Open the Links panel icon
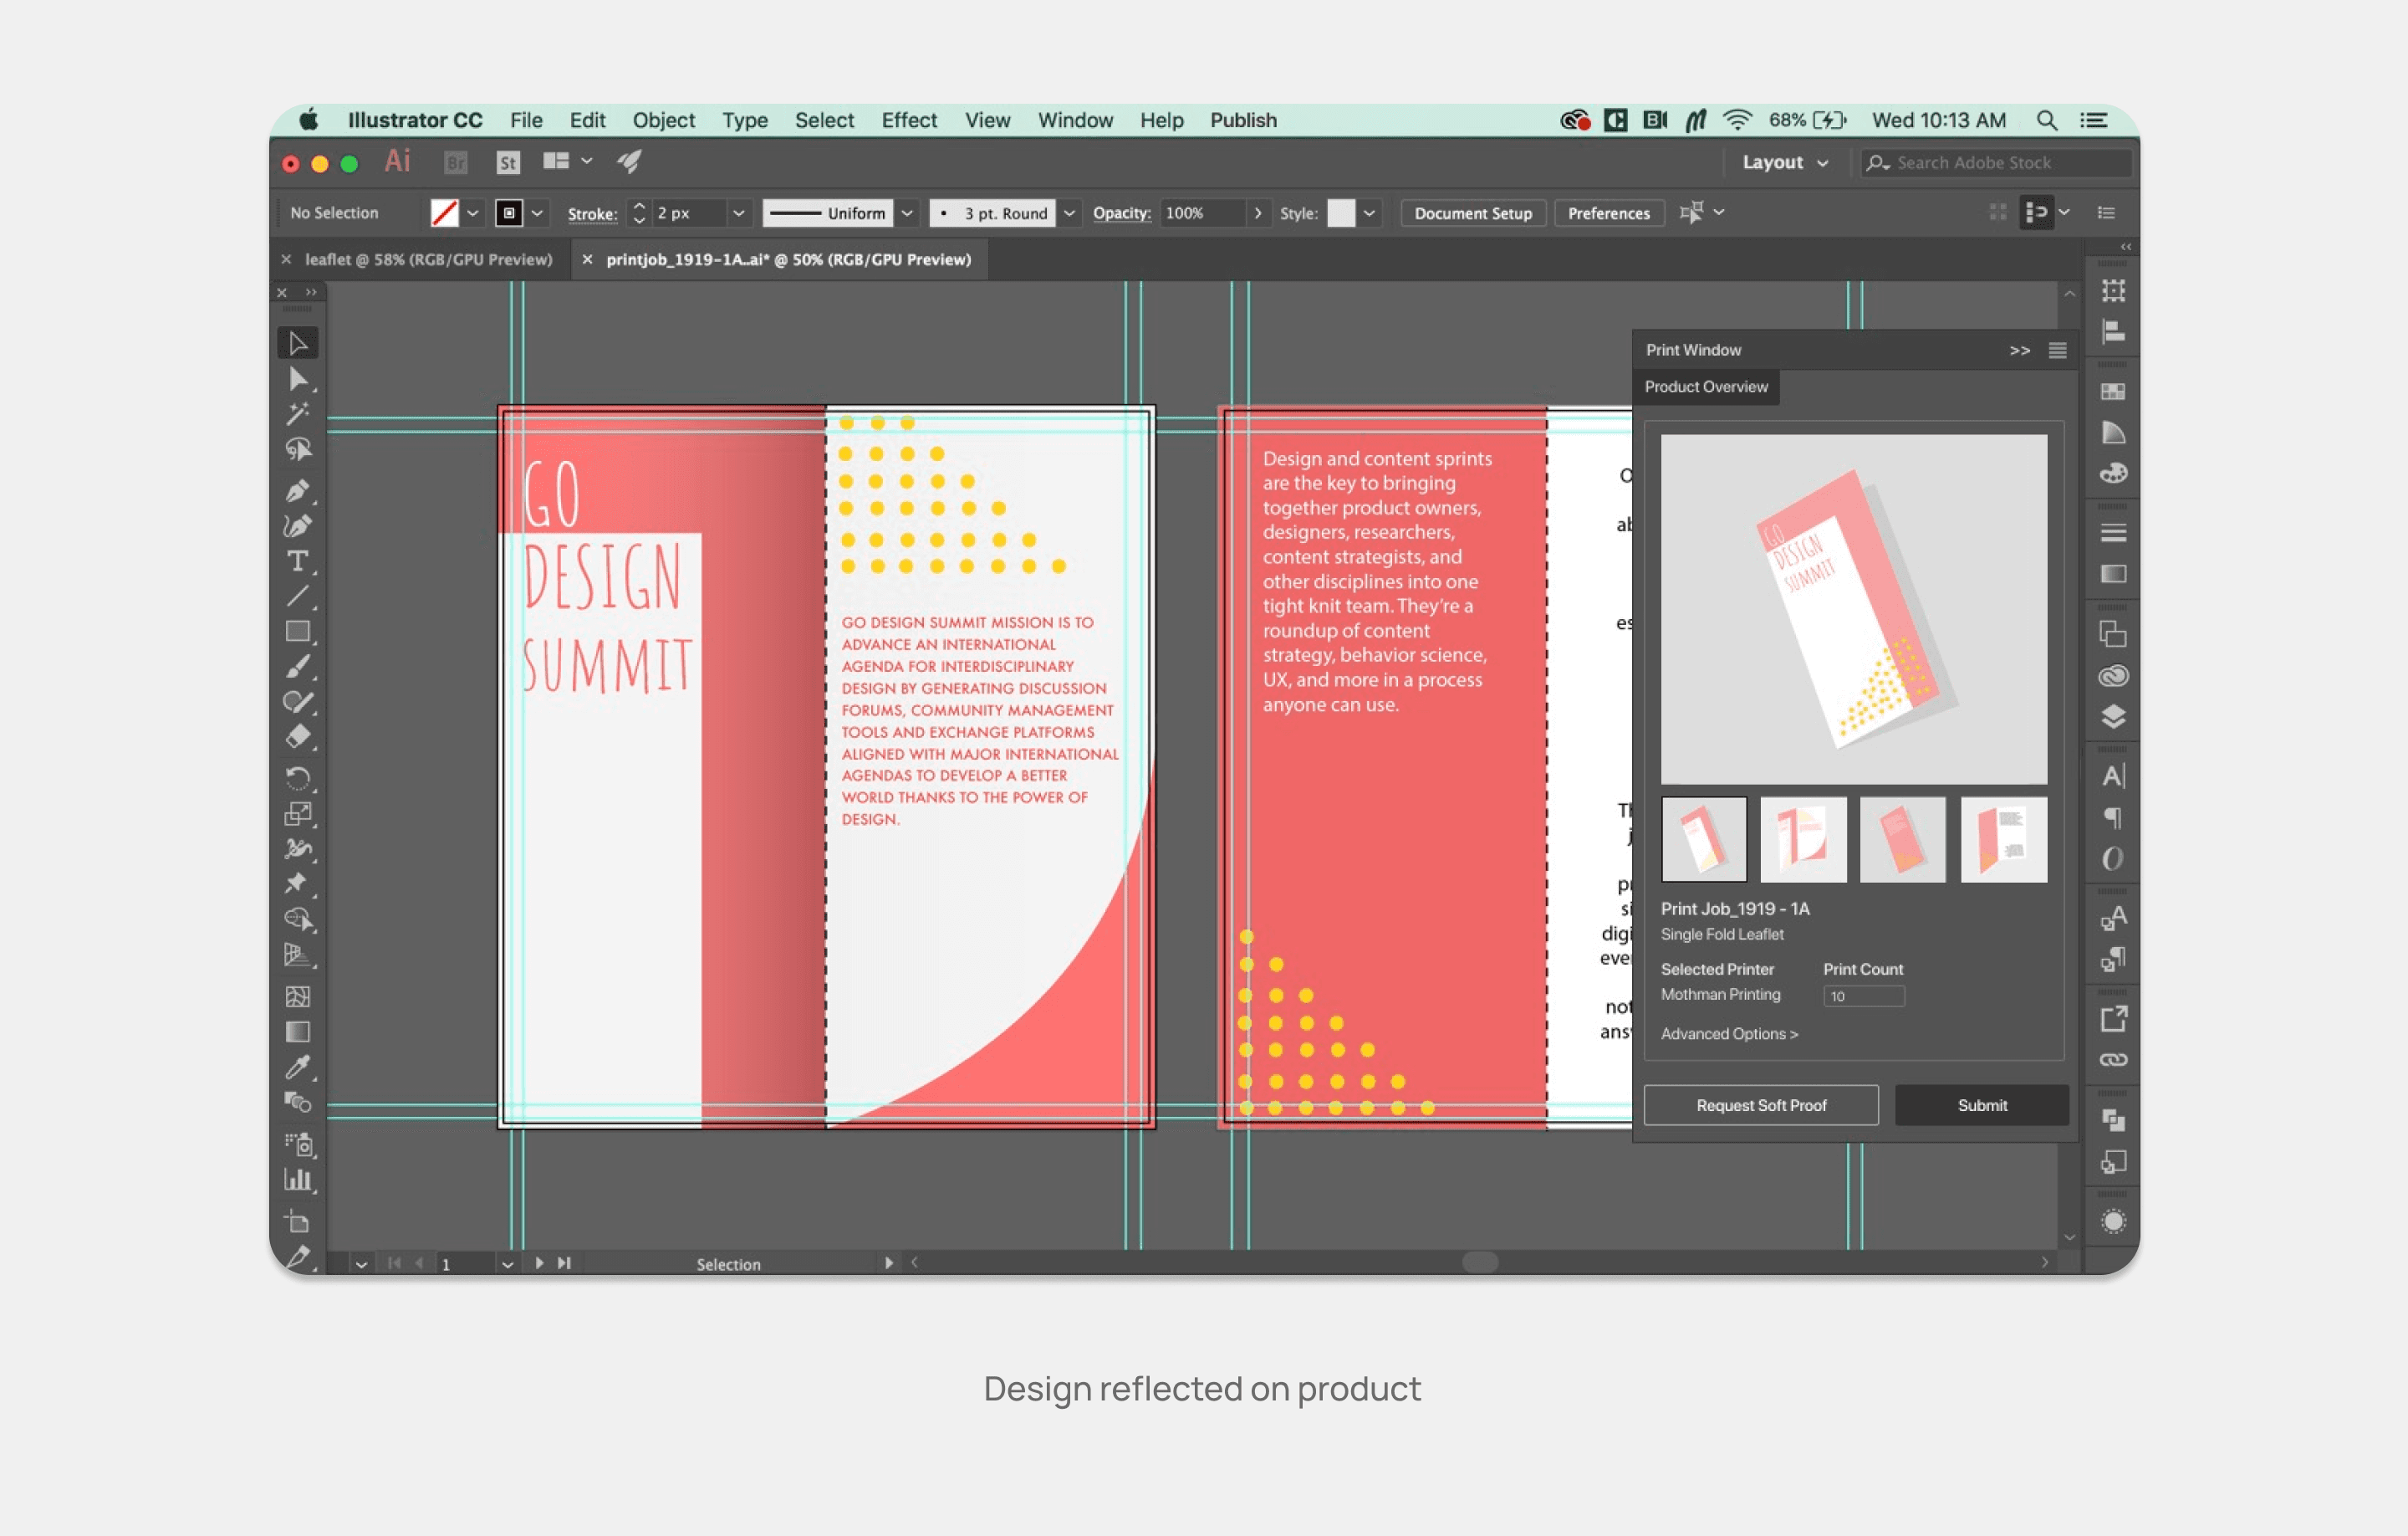Screen dimensions: 2408x1536 pos(2113,1060)
